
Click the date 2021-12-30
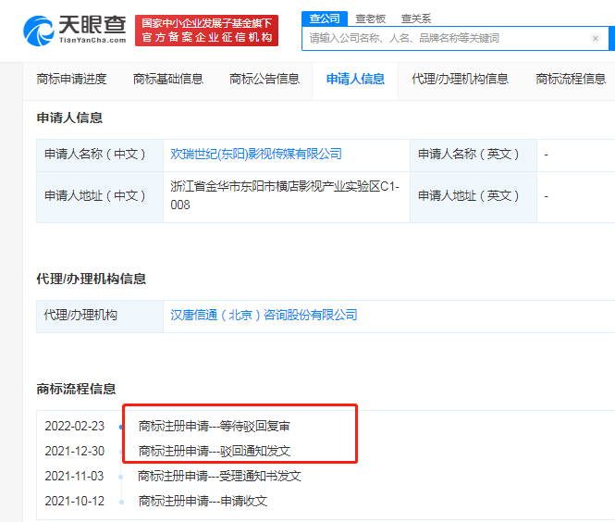click(75, 451)
